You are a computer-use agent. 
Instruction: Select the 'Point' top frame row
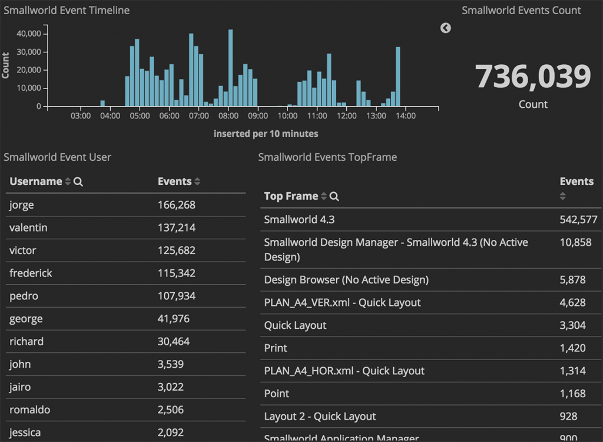click(x=430, y=394)
